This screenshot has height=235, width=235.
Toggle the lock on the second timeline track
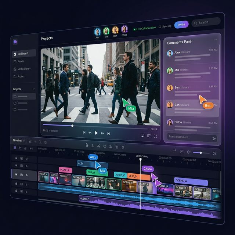pyautogui.click(x=16, y=165)
